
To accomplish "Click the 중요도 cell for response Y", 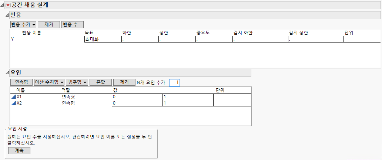I will (x=214, y=40).
